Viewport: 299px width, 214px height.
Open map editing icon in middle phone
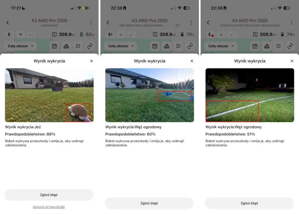click(167, 46)
